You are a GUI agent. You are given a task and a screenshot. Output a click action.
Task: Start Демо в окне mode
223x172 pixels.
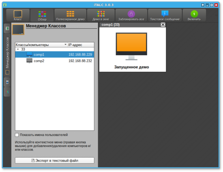[101, 15]
